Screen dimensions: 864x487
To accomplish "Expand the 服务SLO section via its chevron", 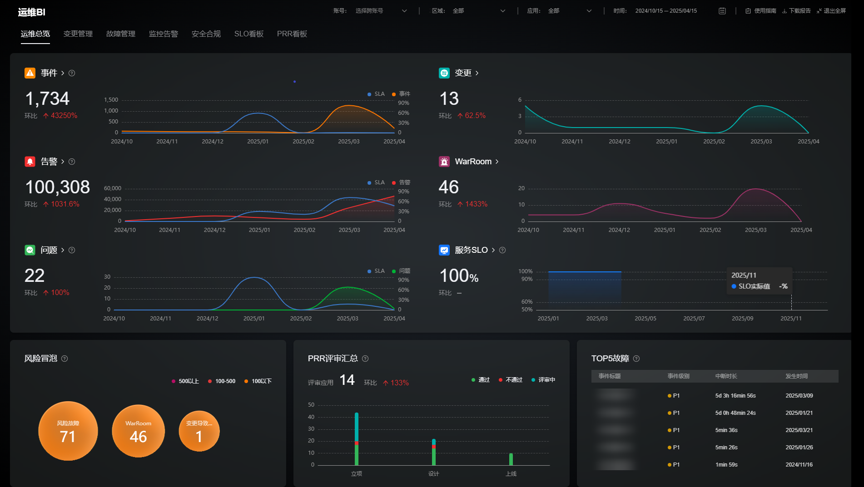I will point(493,250).
